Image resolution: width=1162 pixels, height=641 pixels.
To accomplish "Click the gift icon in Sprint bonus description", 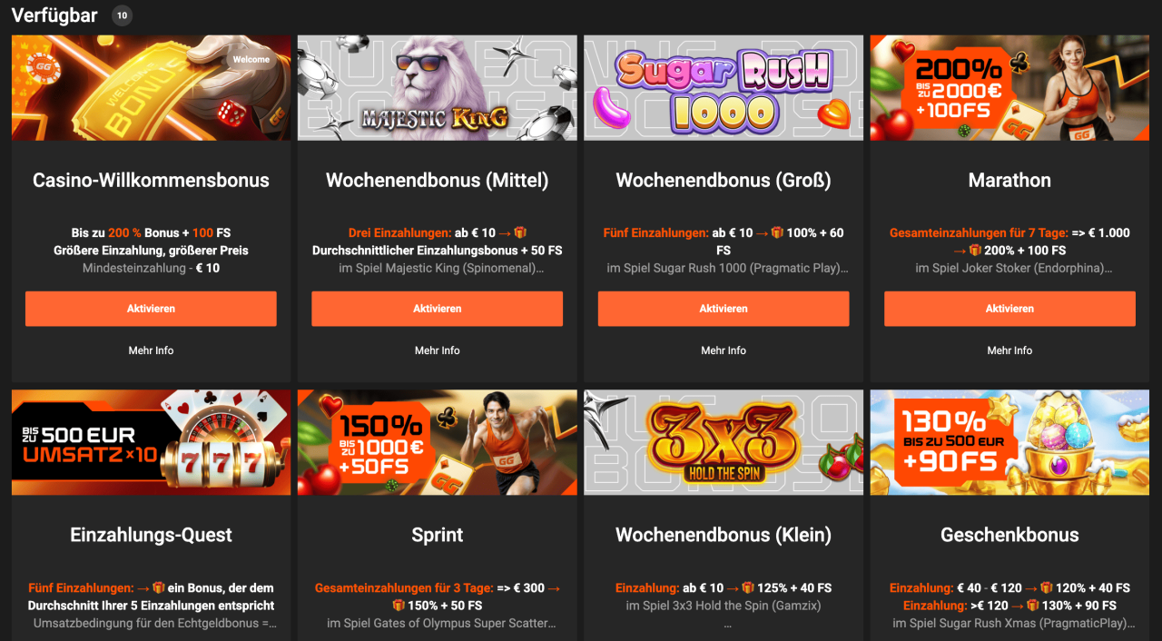I will (399, 606).
